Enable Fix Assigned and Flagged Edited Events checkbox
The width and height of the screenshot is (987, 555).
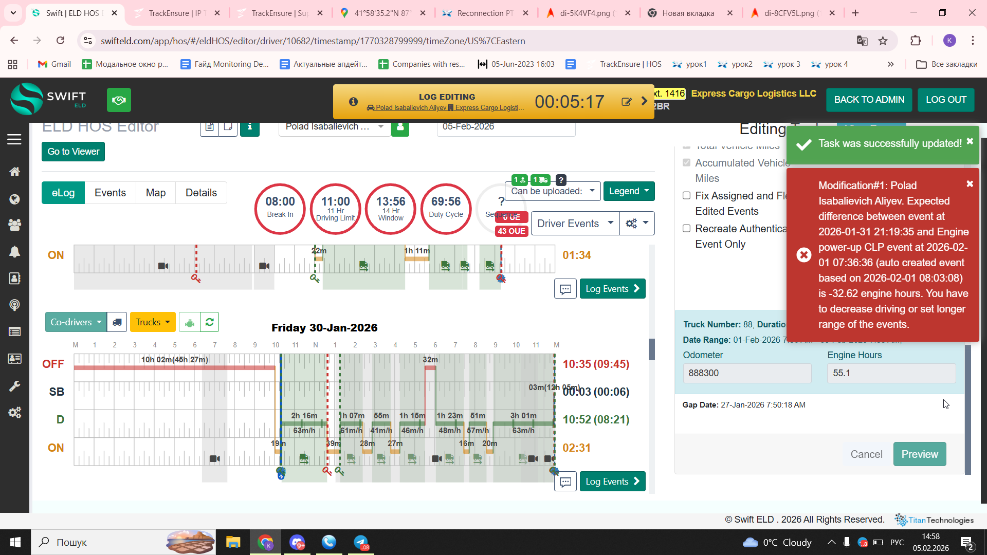(686, 195)
